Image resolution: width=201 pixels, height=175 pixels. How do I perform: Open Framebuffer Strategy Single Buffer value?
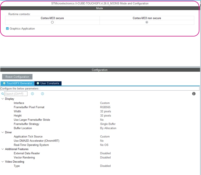108,124
